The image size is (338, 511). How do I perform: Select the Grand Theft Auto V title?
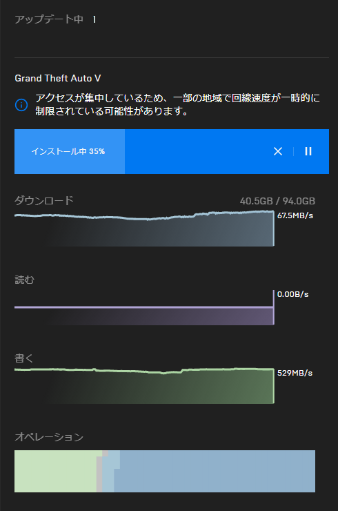[58, 78]
